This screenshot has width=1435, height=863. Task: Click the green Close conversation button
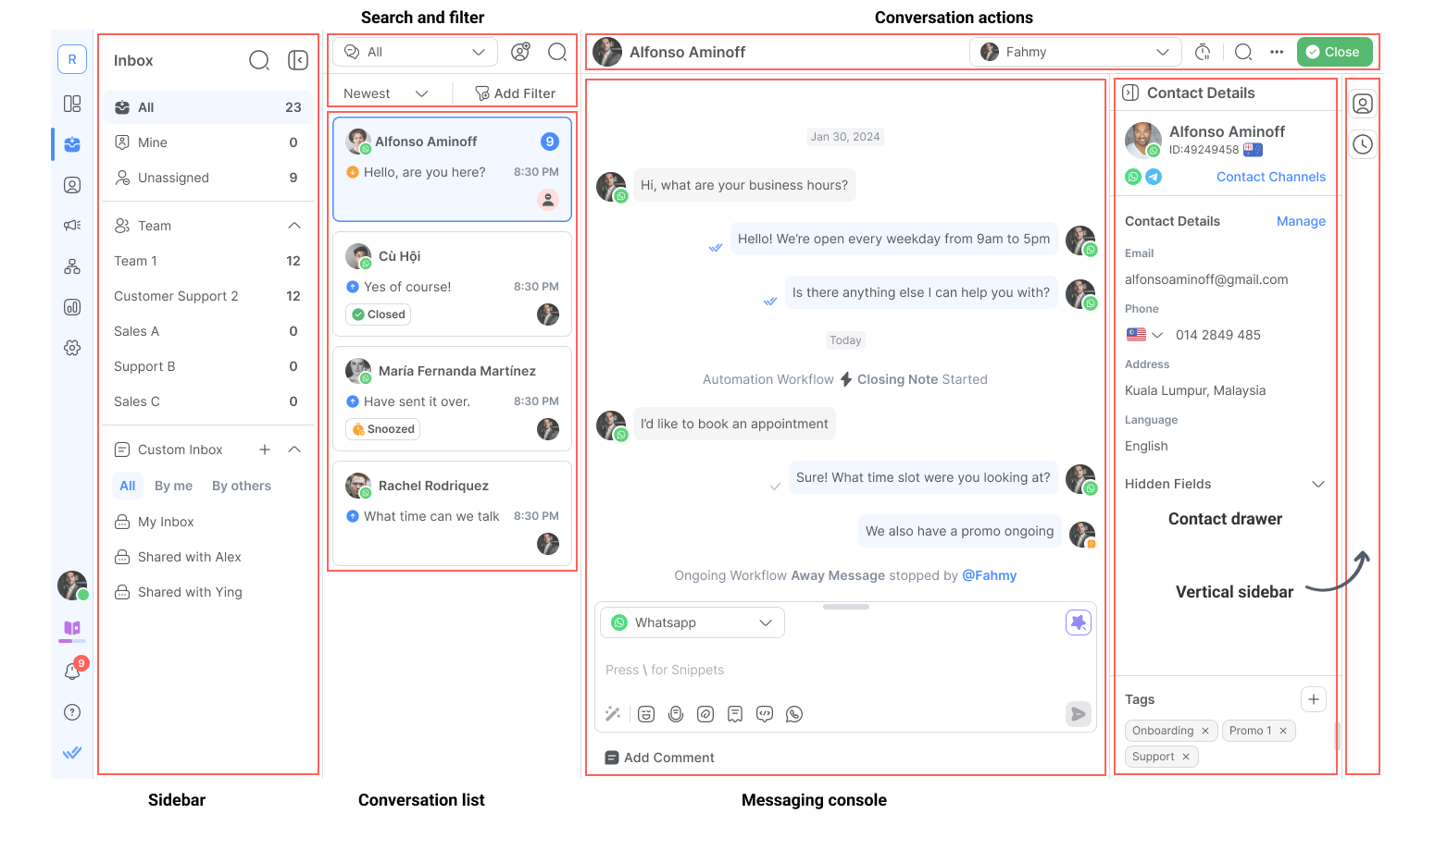tap(1334, 52)
